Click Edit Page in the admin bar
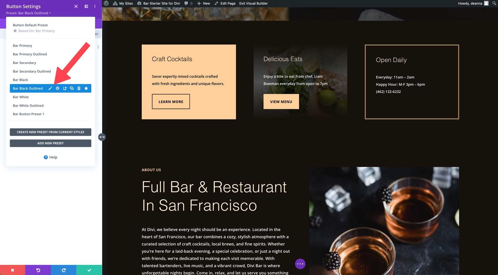The image size is (498, 275). coord(225,3)
